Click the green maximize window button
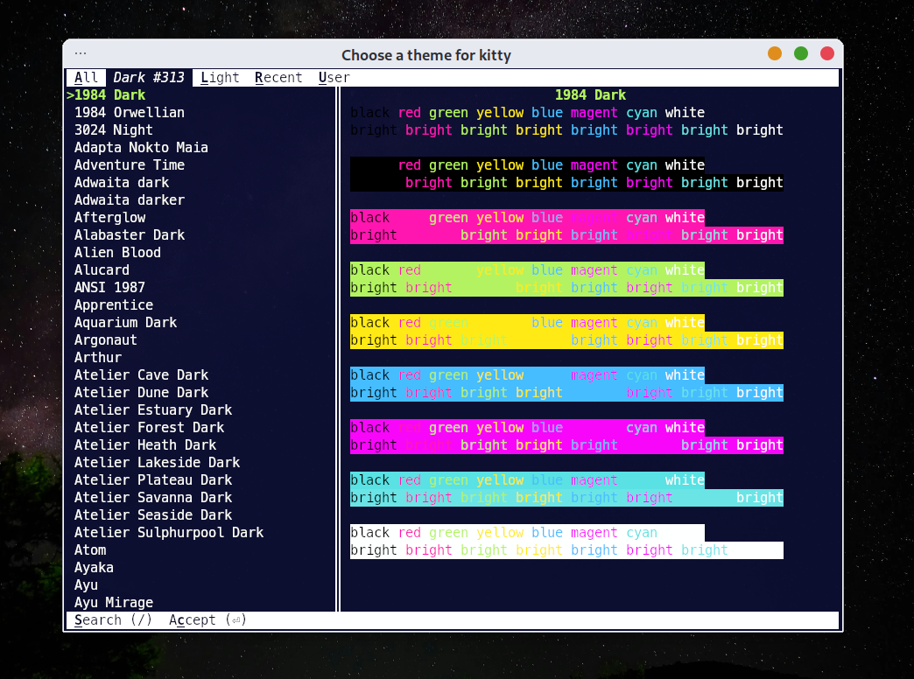Screen dimensions: 914x679 point(801,53)
